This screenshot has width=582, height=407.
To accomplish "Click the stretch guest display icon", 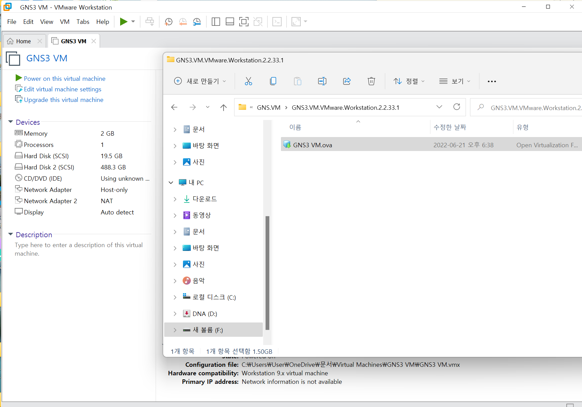I will click(x=296, y=22).
